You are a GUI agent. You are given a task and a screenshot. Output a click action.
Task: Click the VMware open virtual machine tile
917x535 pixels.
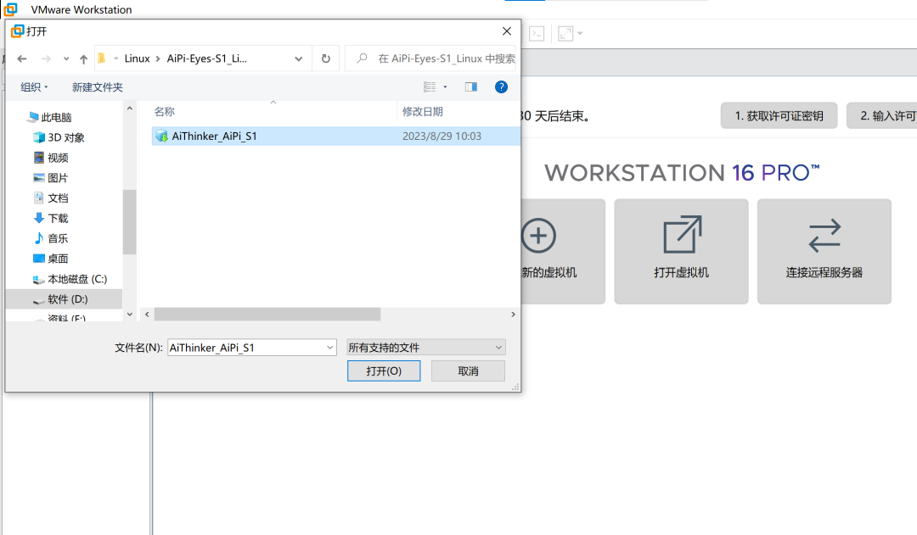[x=681, y=251]
